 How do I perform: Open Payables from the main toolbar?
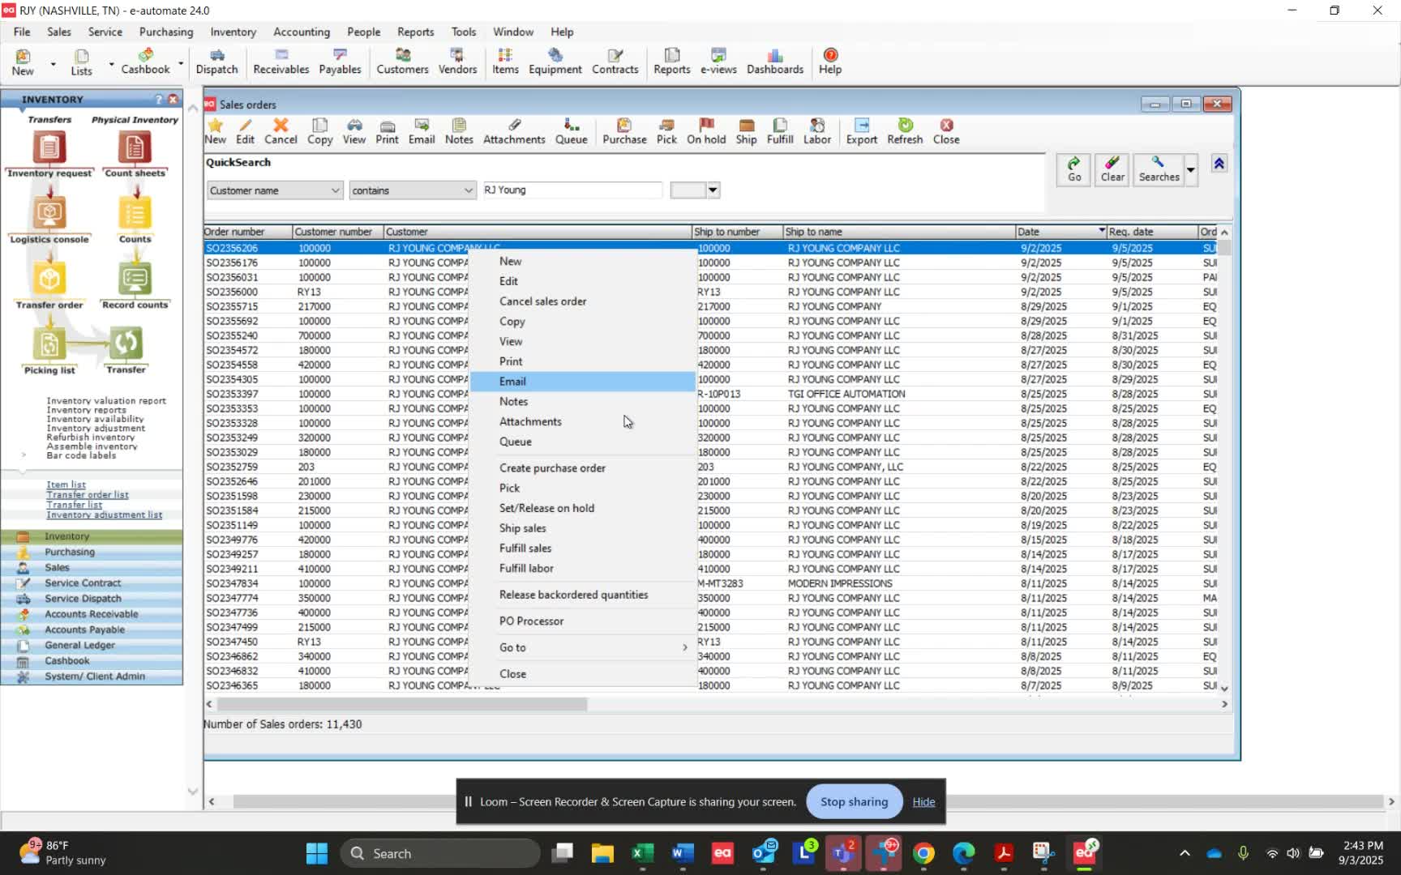click(340, 62)
